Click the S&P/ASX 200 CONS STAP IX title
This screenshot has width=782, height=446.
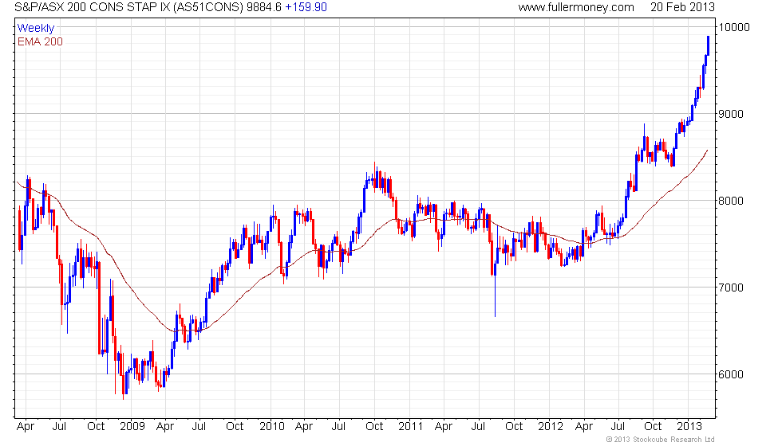[124, 7]
